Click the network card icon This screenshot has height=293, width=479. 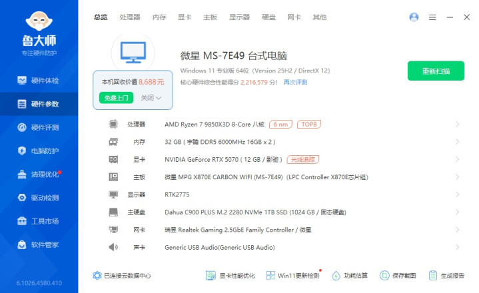point(113,230)
